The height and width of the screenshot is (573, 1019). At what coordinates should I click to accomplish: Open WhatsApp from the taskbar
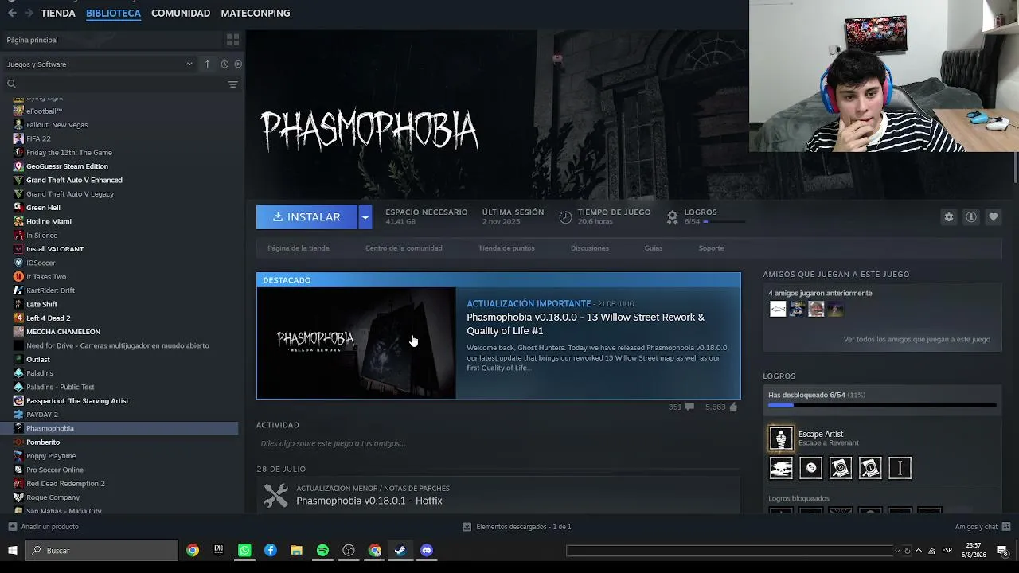pos(244,550)
